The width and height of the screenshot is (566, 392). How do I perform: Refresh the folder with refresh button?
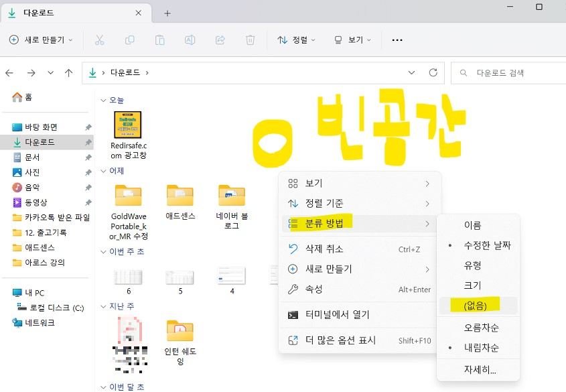tap(435, 72)
